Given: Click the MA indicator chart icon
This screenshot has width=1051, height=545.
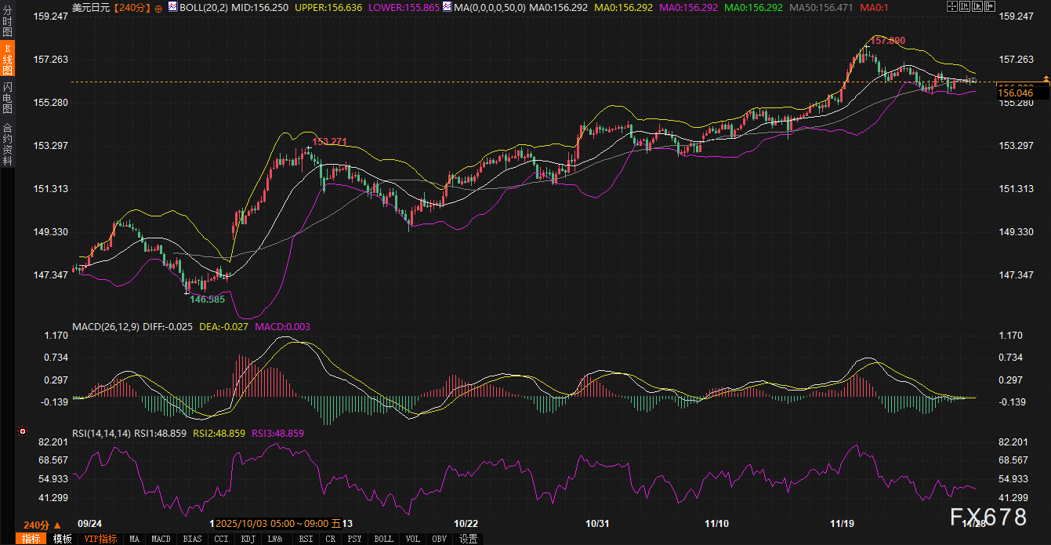Looking at the screenshot, I should (447, 7).
